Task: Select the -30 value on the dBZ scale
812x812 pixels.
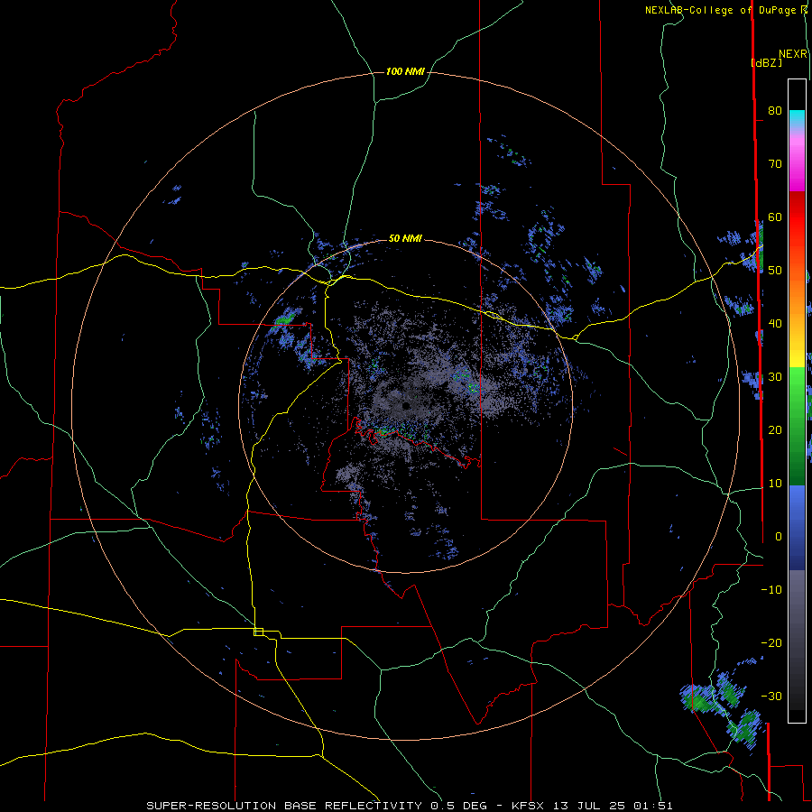Action: (771, 696)
